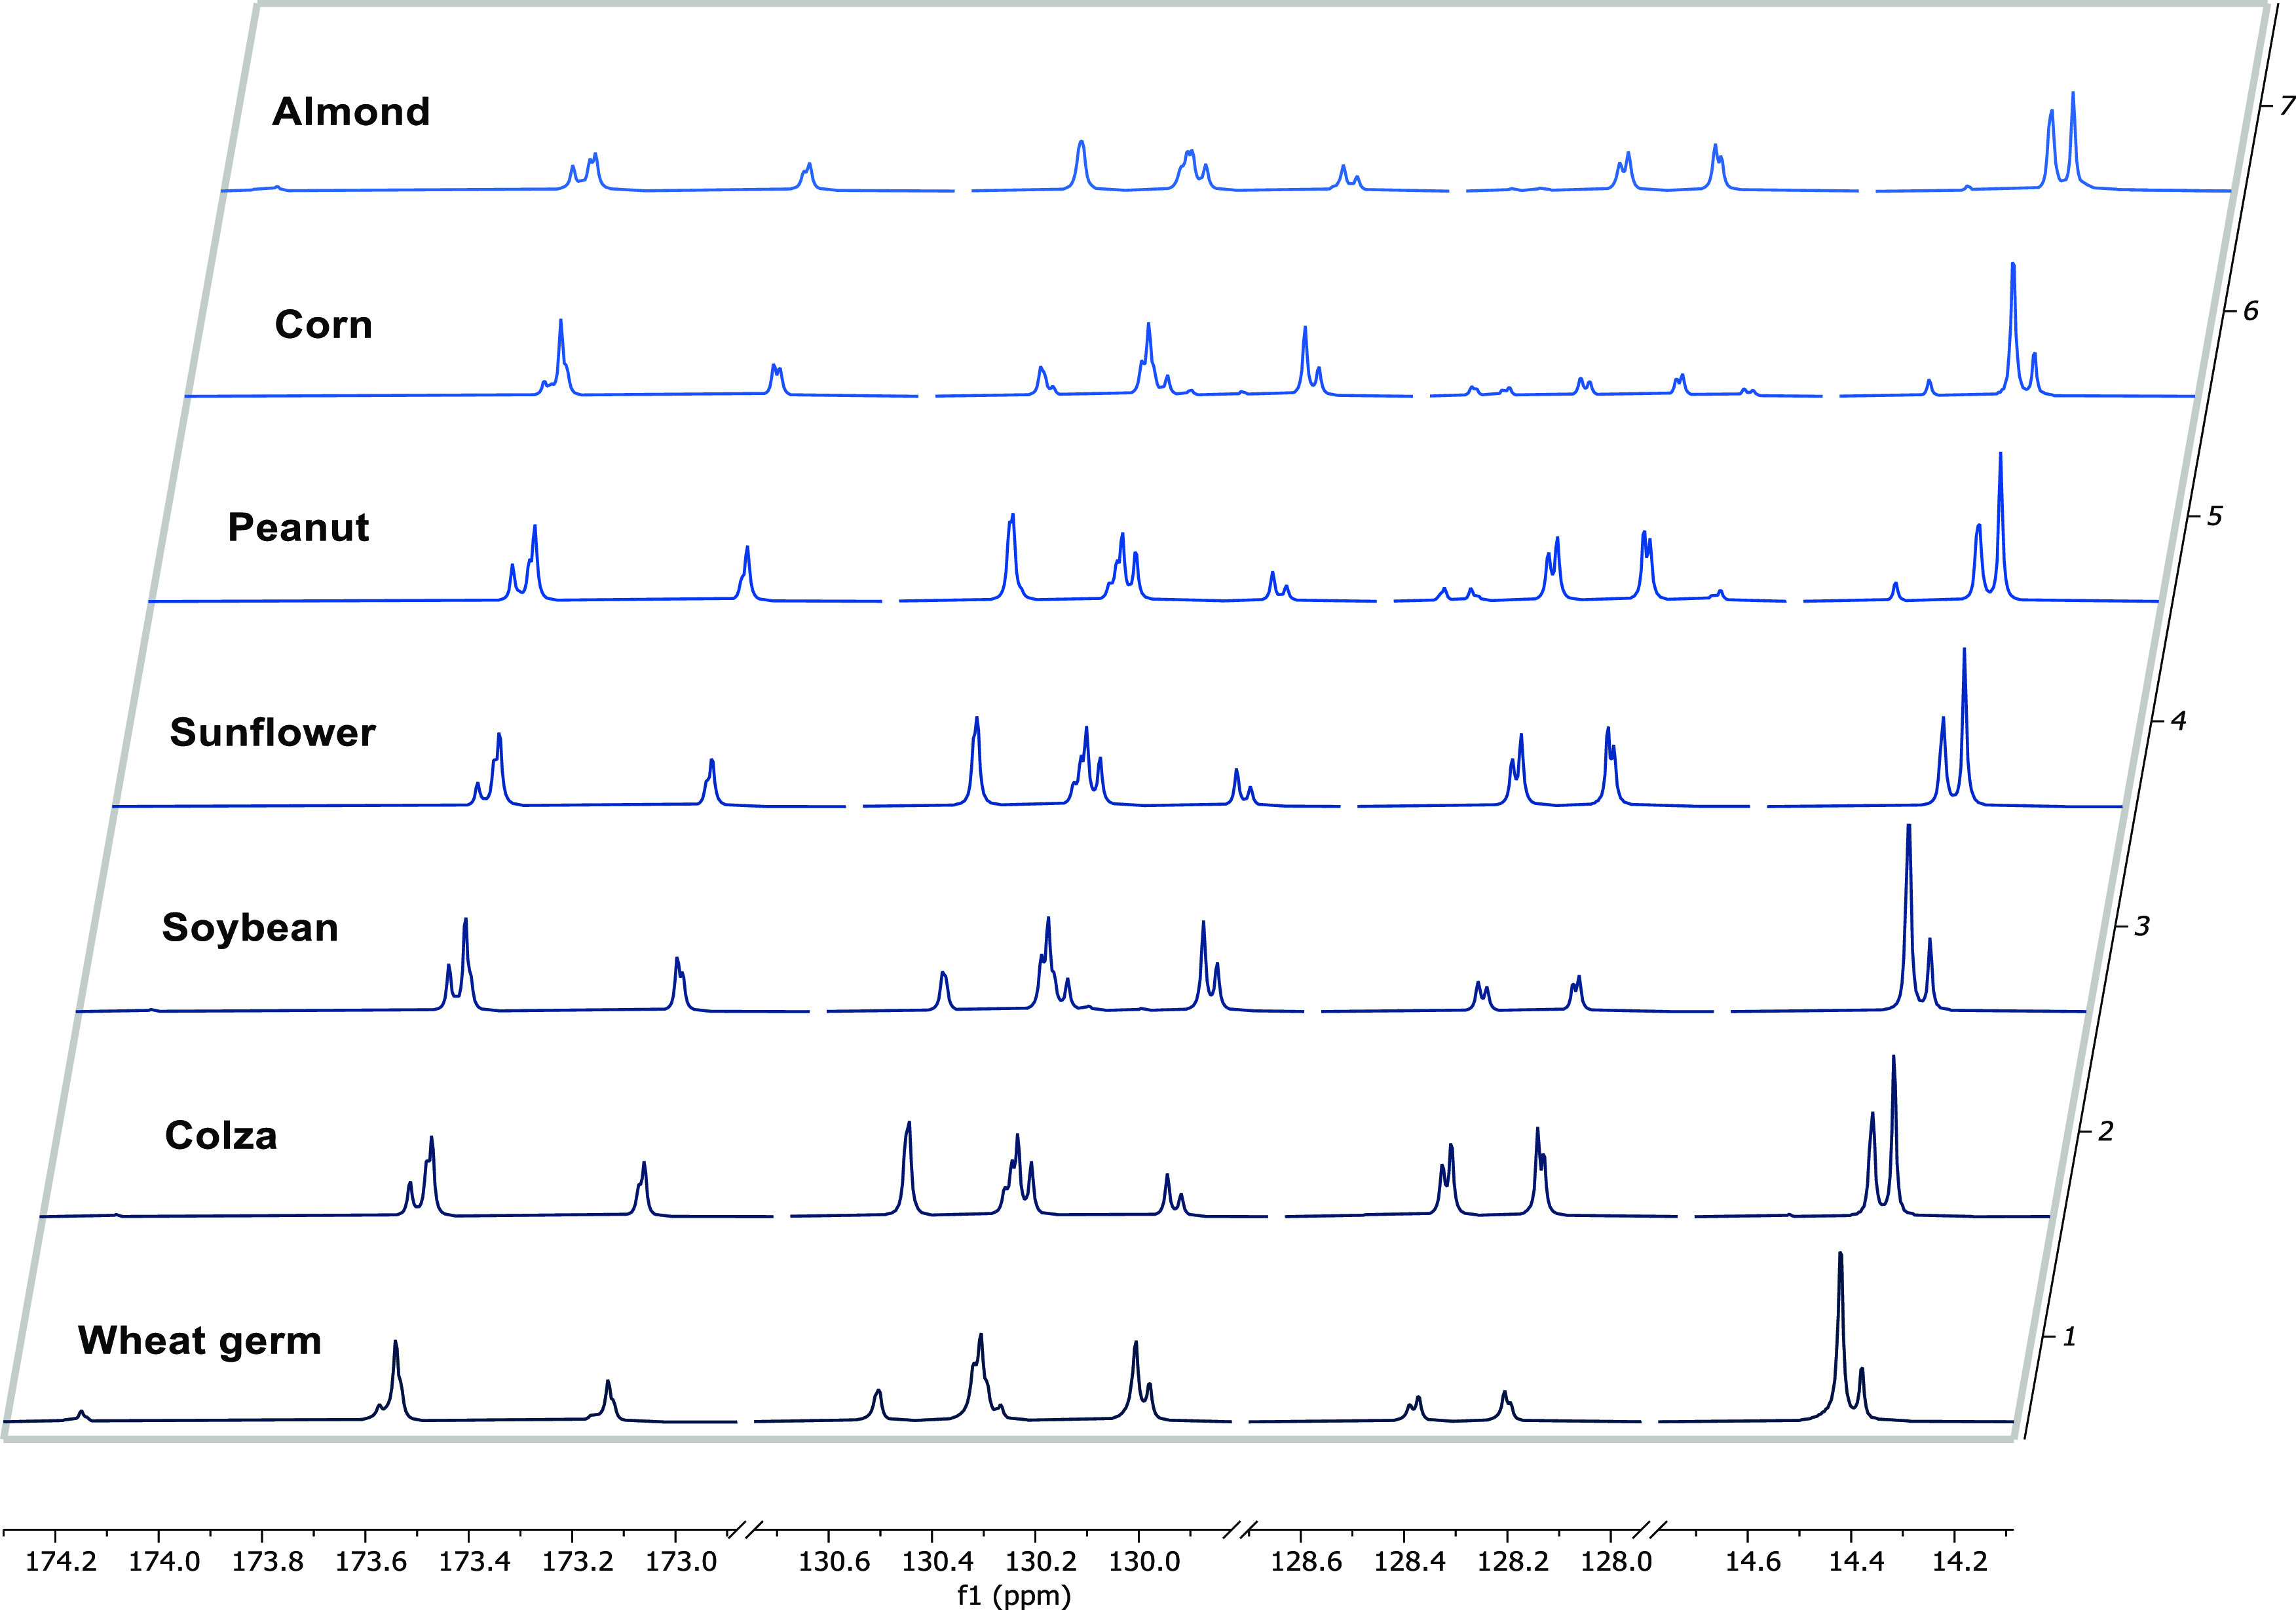Click the tallest Corn peak at the right end

(2013, 328)
